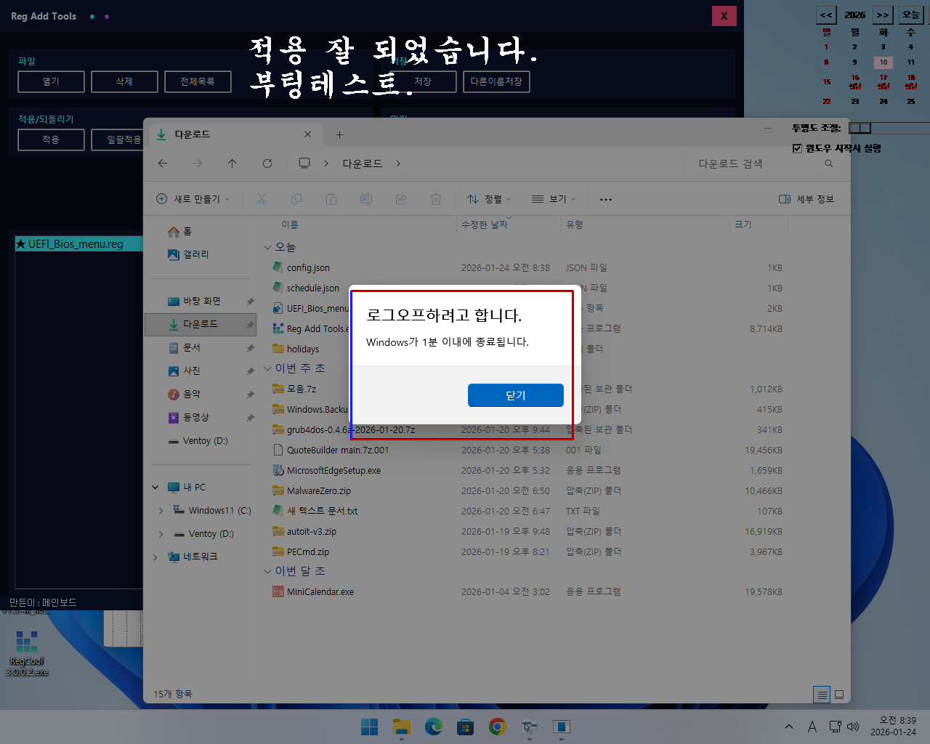Open 보기 view dropdown

point(554,199)
